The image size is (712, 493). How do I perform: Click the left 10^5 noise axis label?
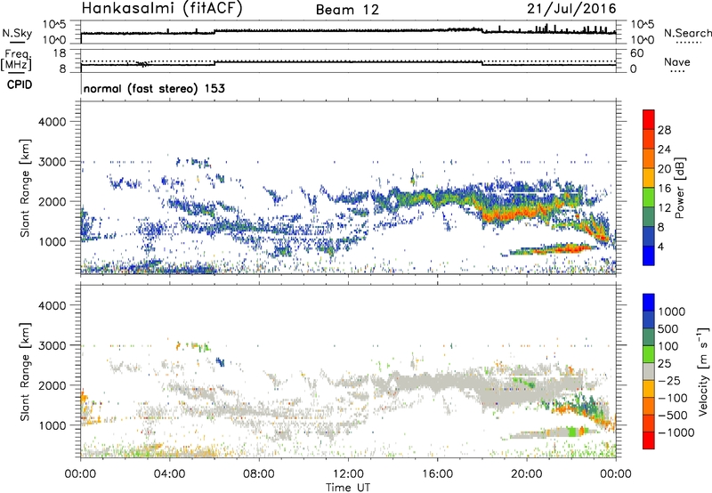coord(54,24)
